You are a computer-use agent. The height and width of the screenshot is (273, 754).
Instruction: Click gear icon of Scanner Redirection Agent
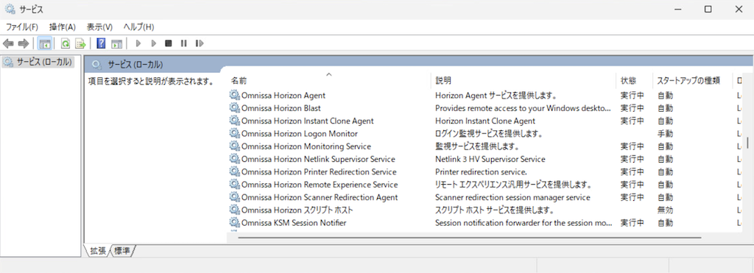pyautogui.click(x=234, y=197)
